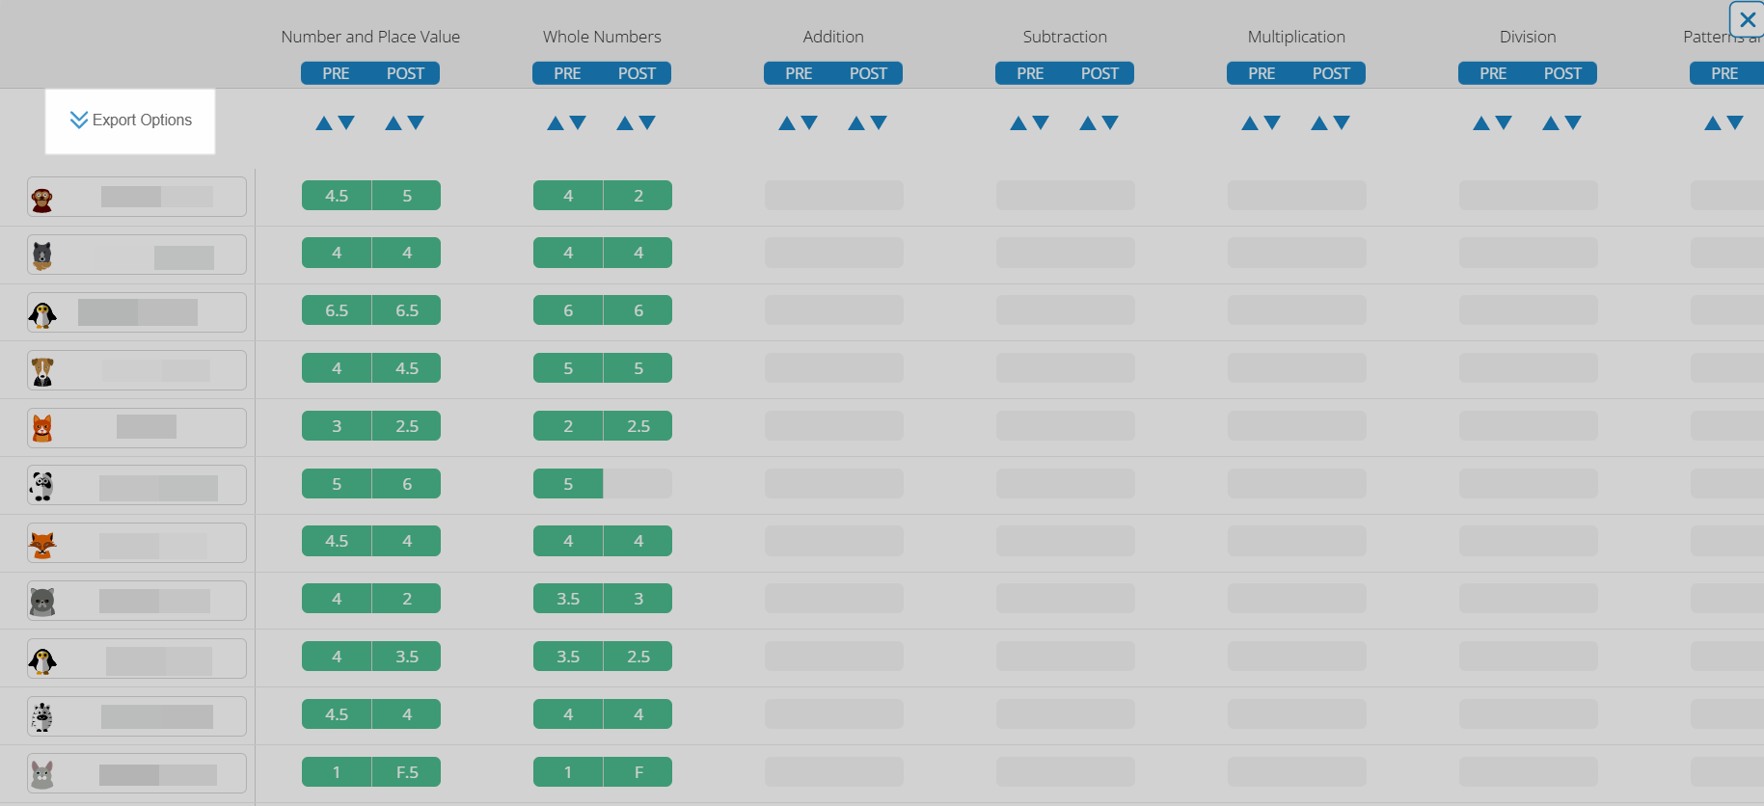Click rabbit student's F.5 POST score

click(407, 772)
